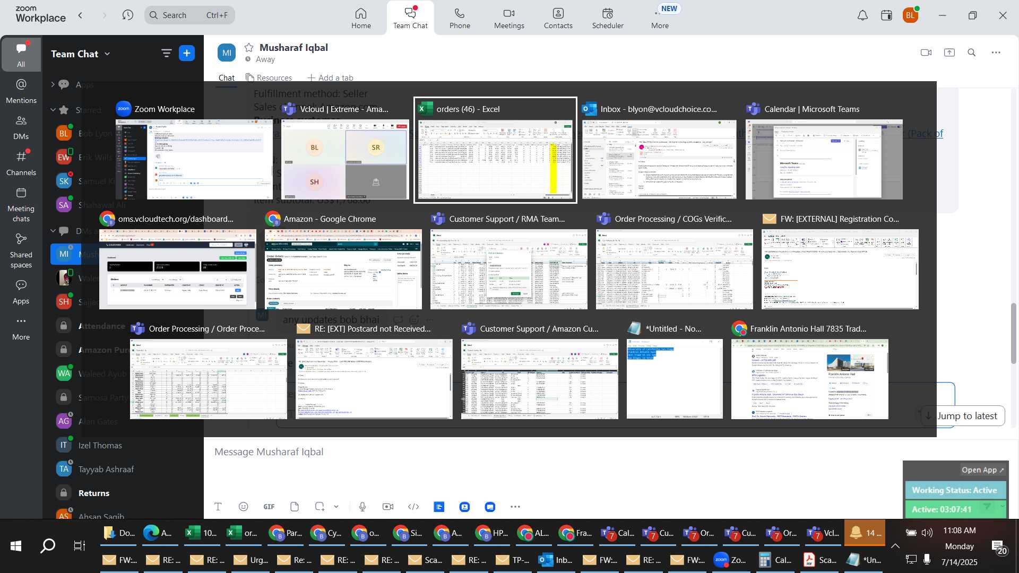Click the notifications bell icon

(862, 15)
